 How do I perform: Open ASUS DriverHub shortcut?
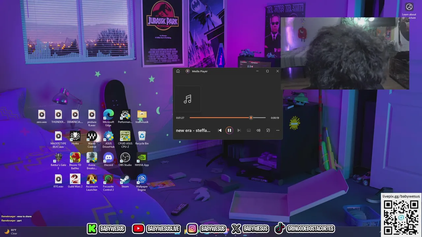pyautogui.click(x=108, y=140)
